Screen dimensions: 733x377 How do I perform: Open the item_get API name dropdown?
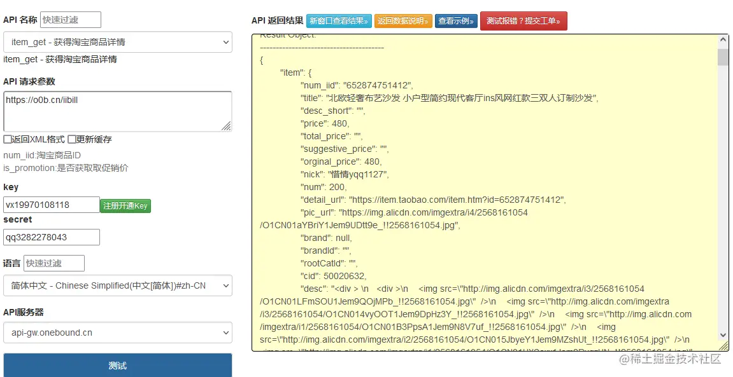click(118, 42)
